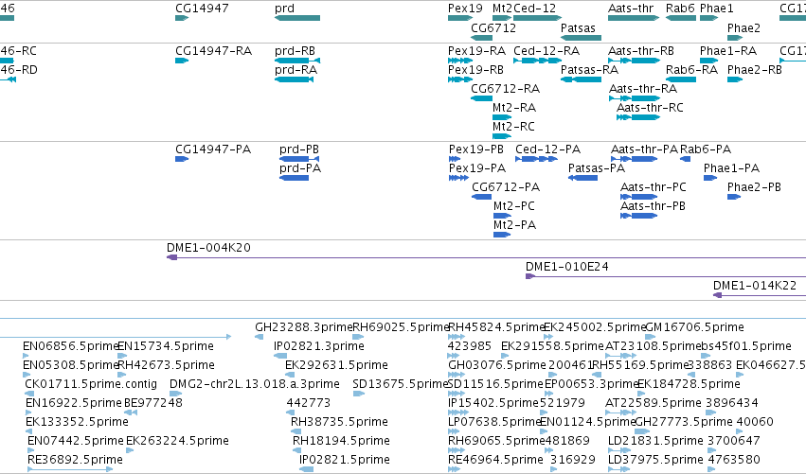The width and height of the screenshot is (806, 474).
Task: Select the EK263224.5prime EST glyph
Action: coord(130,449)
